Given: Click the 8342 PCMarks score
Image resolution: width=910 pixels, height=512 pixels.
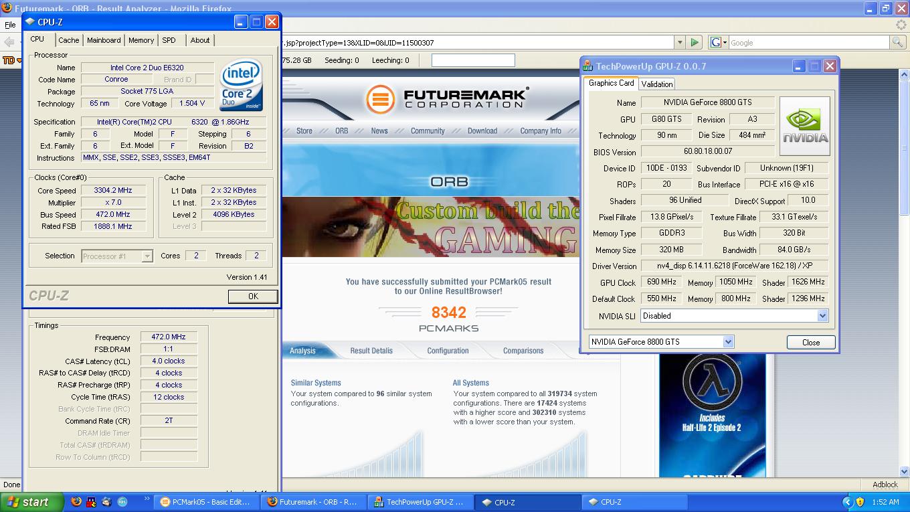Looking at the screenshot, I should pos(448,313).
